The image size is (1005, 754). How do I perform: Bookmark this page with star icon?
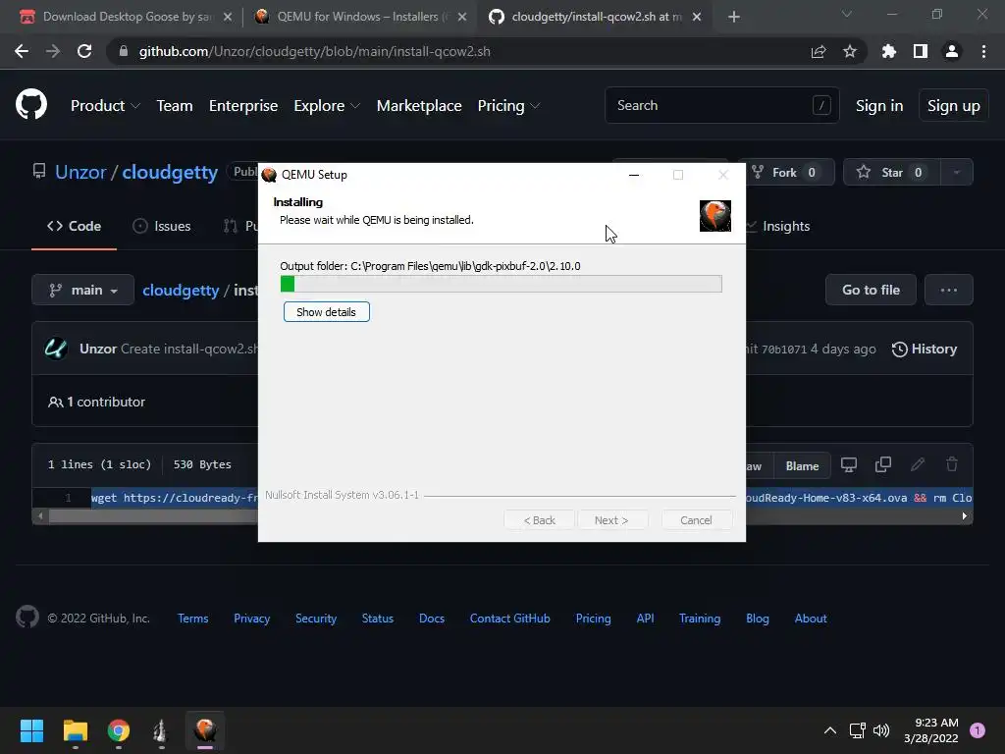pyautogui.click(x=850, y=51)
